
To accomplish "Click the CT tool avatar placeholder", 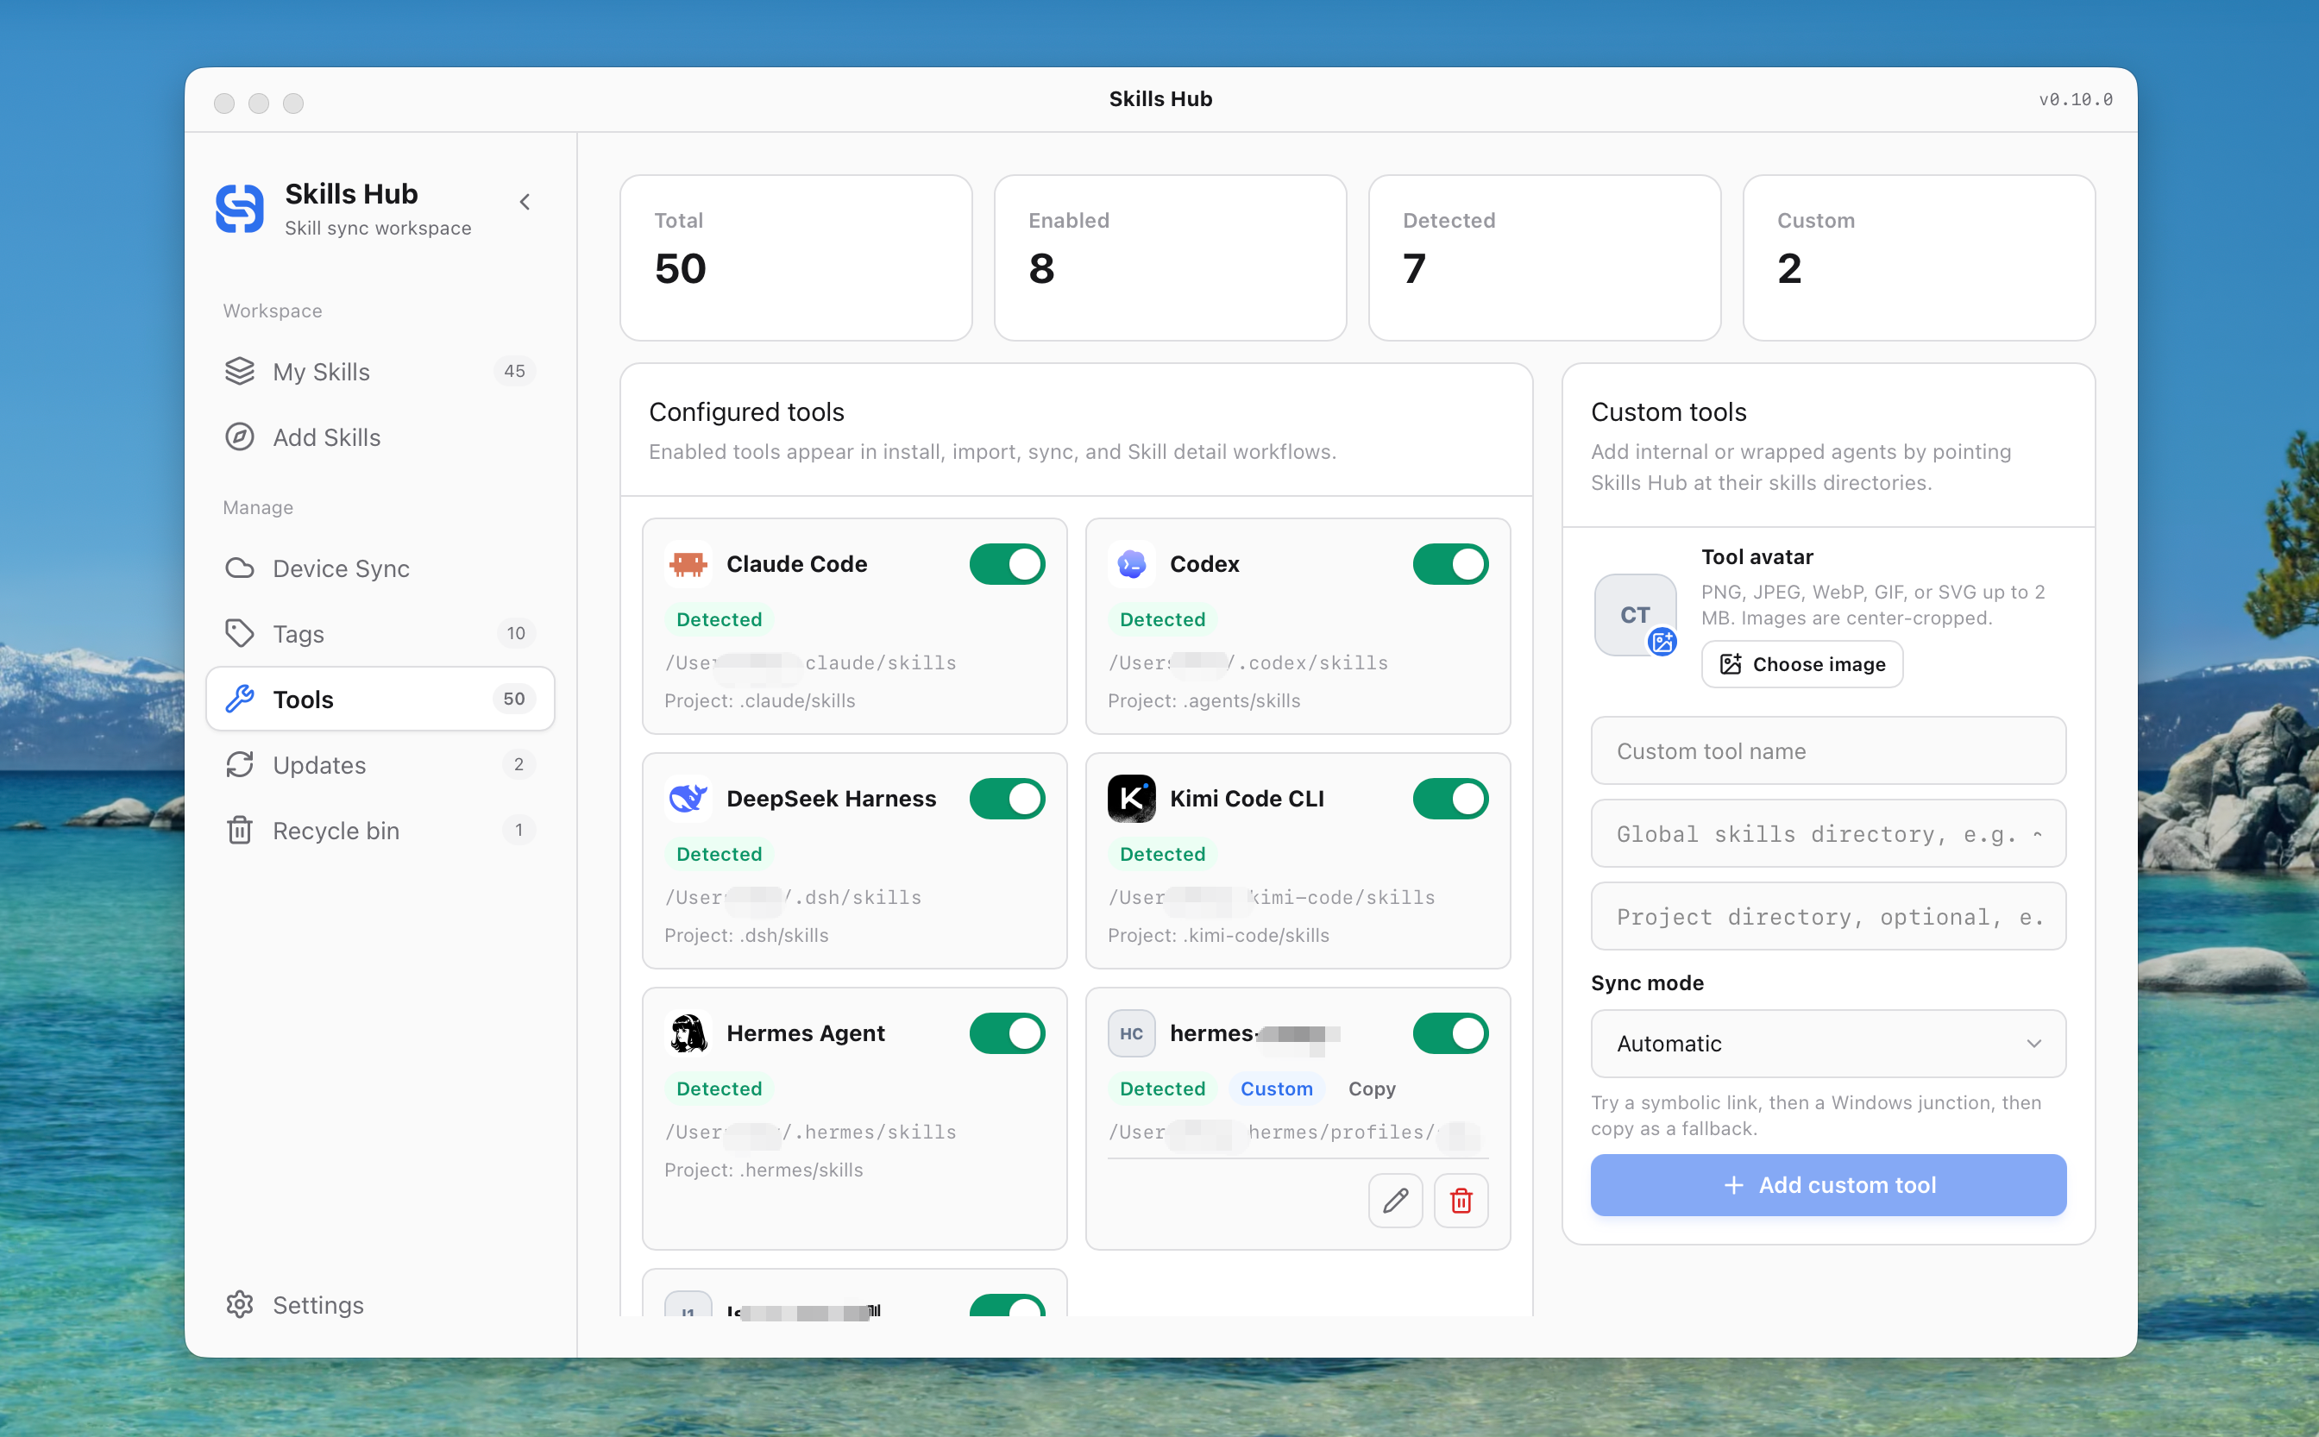I will [x=1635, y=615].
